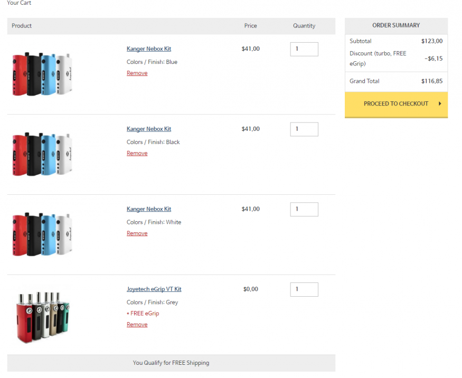Edit quantity field for Black Nebox Kit
This screenshot has height=378, width=462.
point(304,129)
